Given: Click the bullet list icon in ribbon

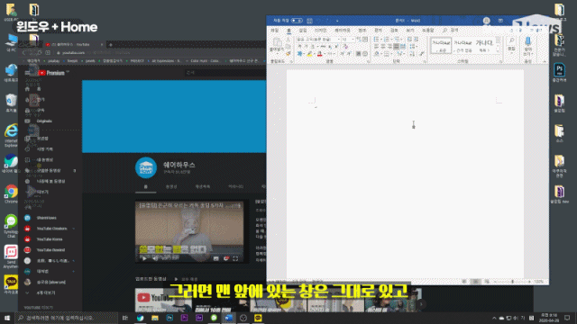Looking at the screenshot, I should (x=377, y=40).
